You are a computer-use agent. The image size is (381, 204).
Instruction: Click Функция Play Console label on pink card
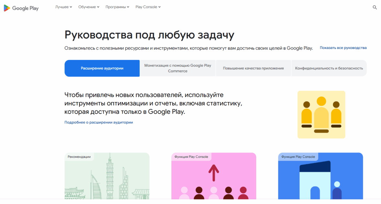(x=191, y=157)
